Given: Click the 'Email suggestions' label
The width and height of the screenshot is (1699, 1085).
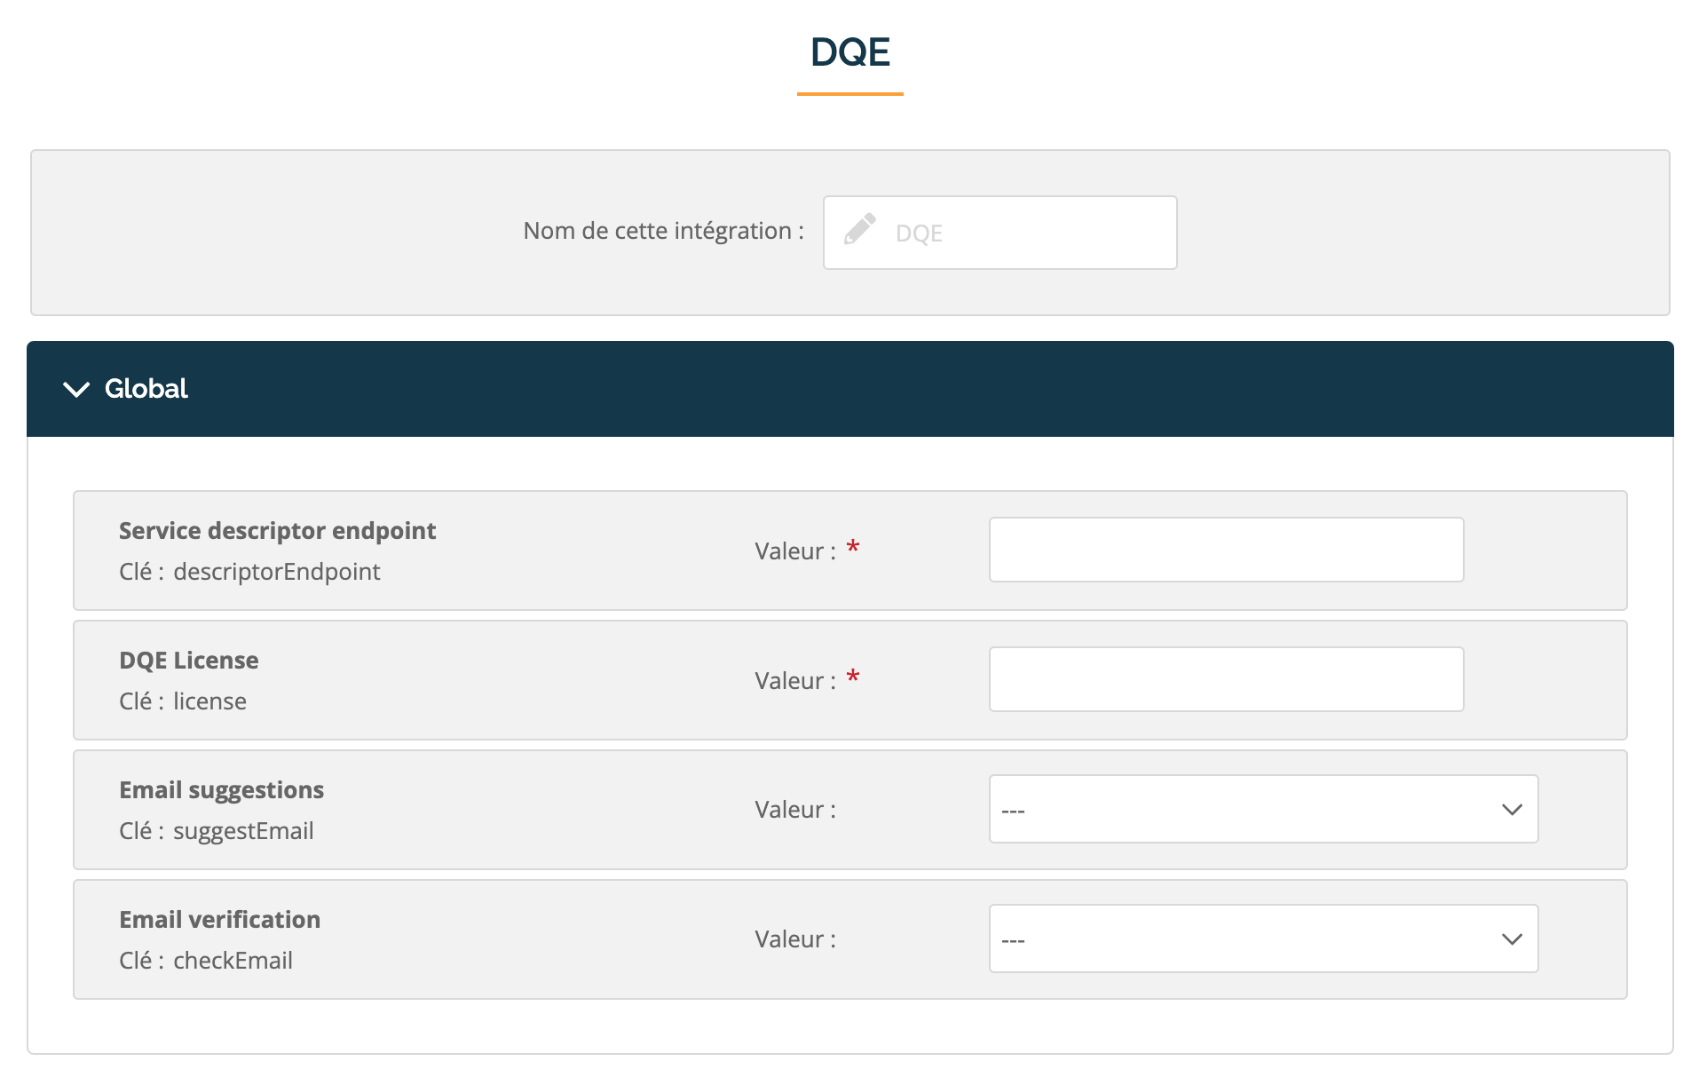Looking at the screenshot, I should (221, 790).
